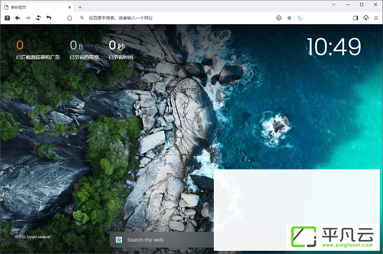Open the cloud sync upload icon
This screenshot has height=254, width=383.
coord(366,18)
